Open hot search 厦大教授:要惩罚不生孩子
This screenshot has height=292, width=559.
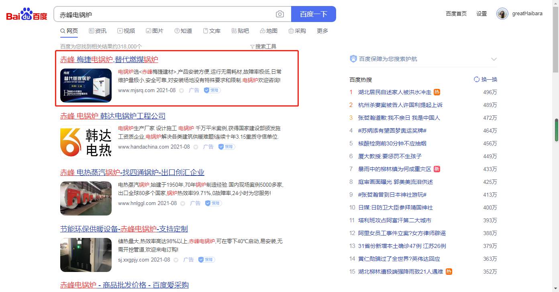pos(390,156)
